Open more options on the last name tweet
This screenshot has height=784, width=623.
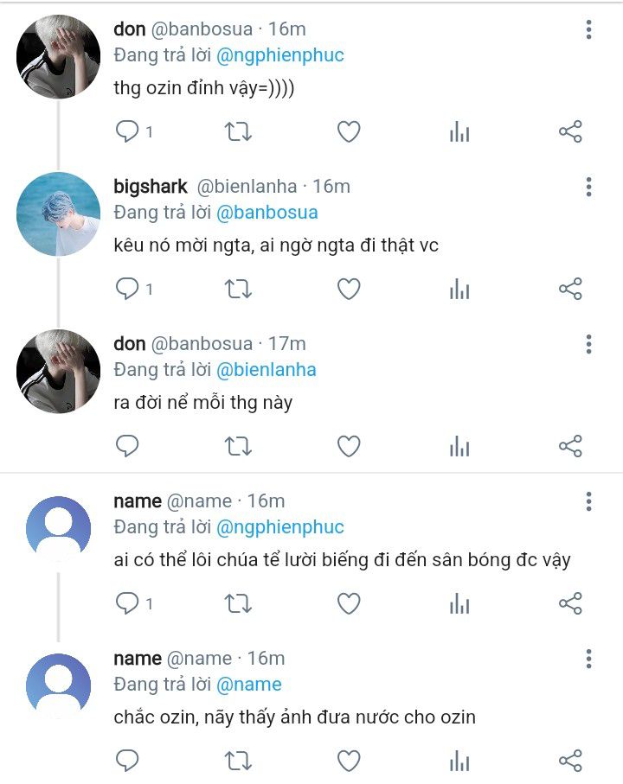(589, 659)
